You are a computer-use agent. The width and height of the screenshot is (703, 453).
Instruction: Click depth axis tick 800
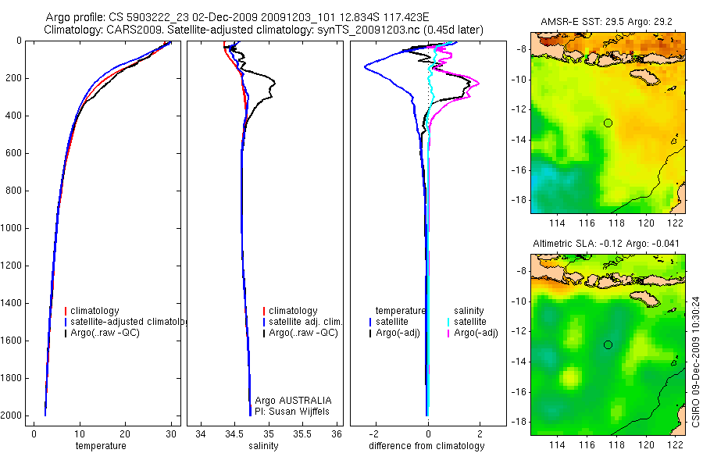coord(14,191)
